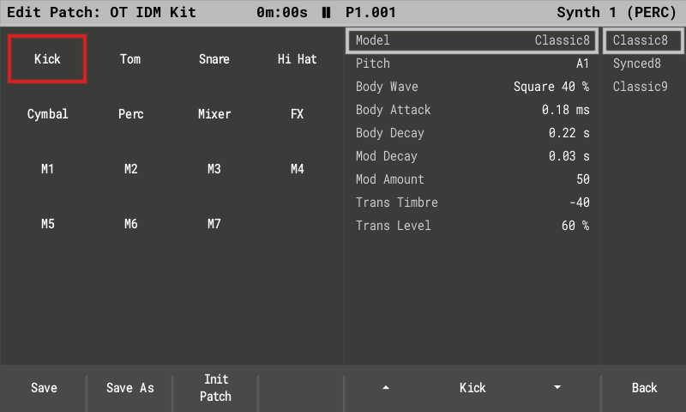686x412 pixels.
Task: Choose Classic9 in the model list
Action: (x=643, y=87)
